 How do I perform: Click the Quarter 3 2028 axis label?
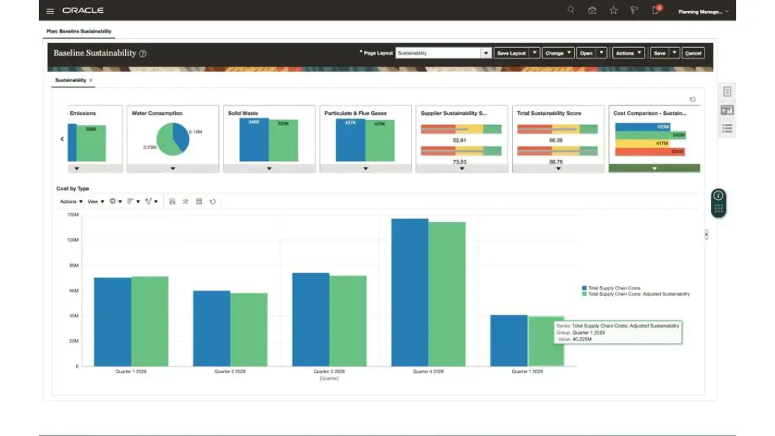pyautogui.click(x=329, y=372)
